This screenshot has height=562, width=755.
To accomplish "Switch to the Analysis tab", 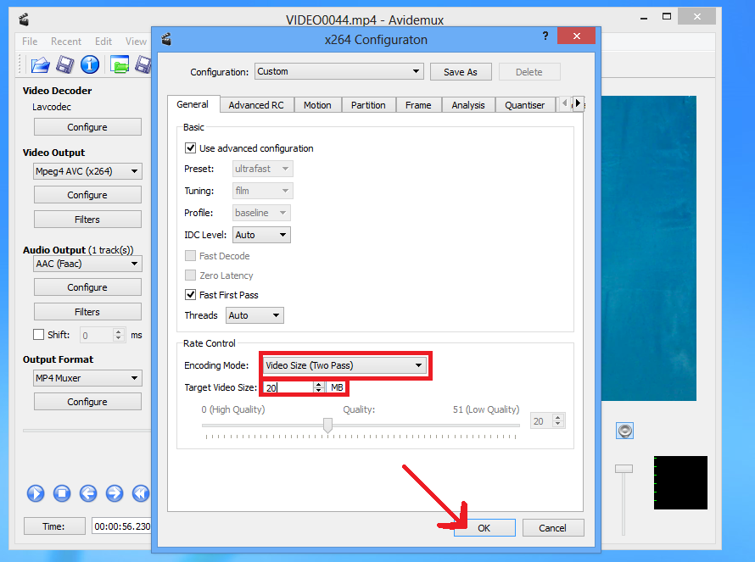I will tap(468, 105).
